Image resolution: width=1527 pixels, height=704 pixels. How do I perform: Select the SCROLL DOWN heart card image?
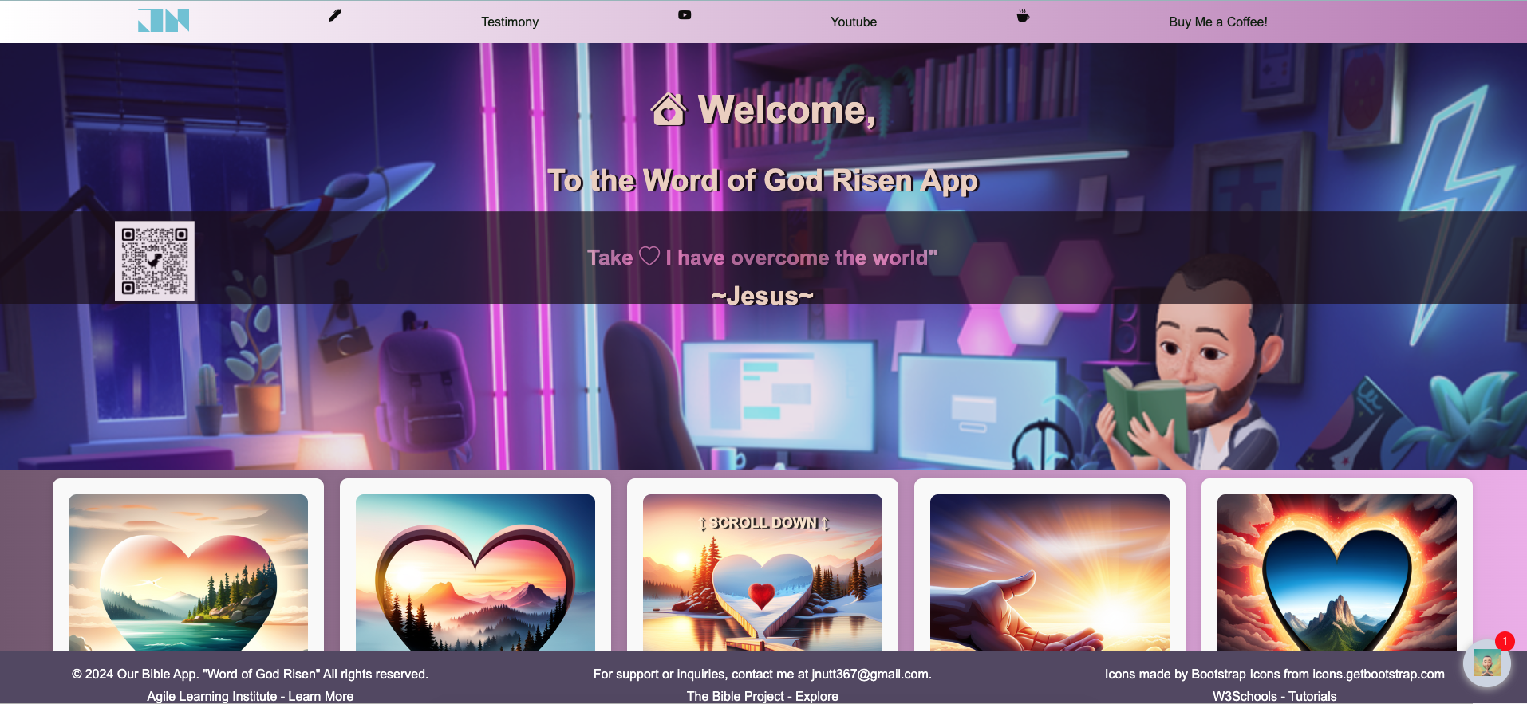point(763,572)
